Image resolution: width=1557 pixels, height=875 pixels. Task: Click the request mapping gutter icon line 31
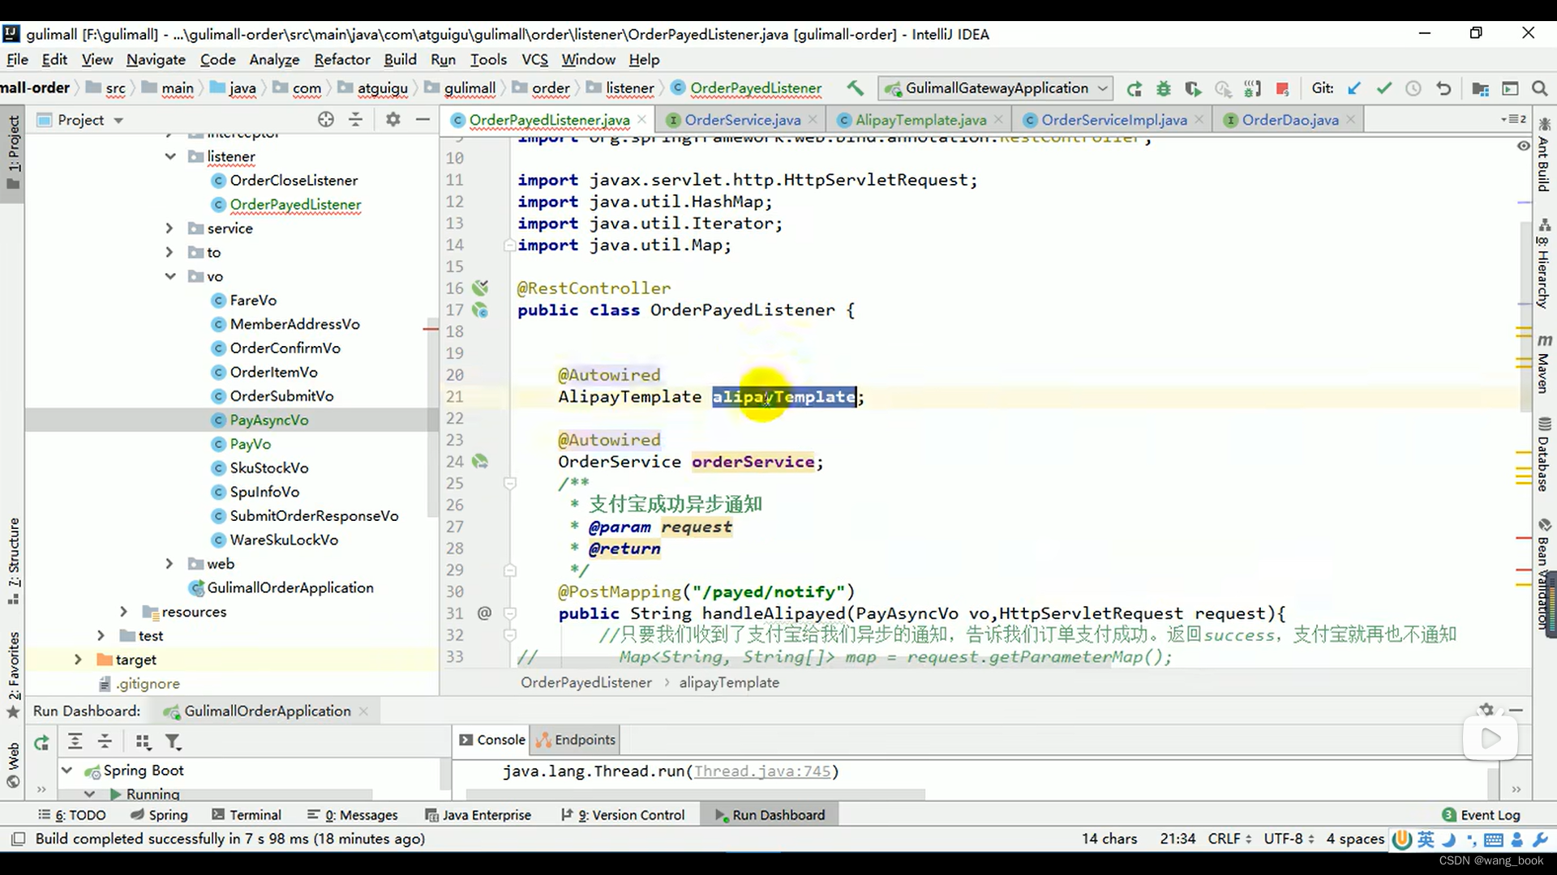point(484,613)
